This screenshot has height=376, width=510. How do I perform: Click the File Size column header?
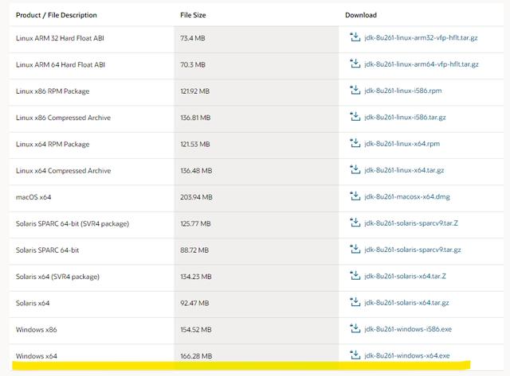(193, 15)
